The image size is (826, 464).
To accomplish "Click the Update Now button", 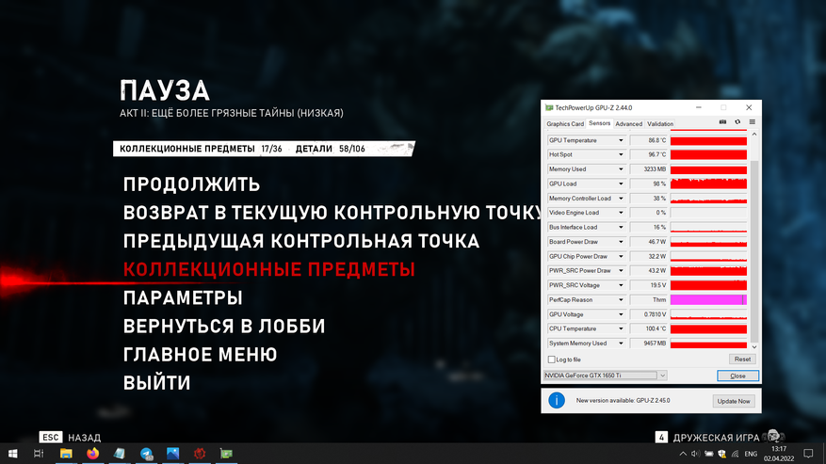I will [x=732, y=401].
